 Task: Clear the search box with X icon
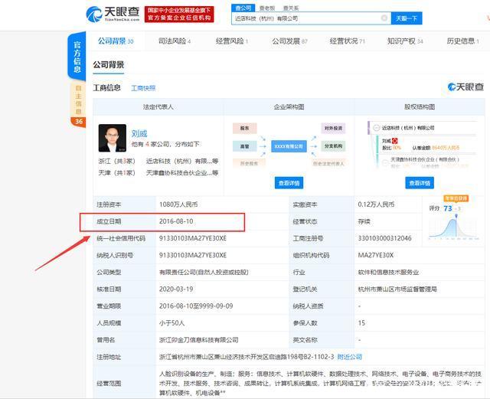tap(384, 18)
